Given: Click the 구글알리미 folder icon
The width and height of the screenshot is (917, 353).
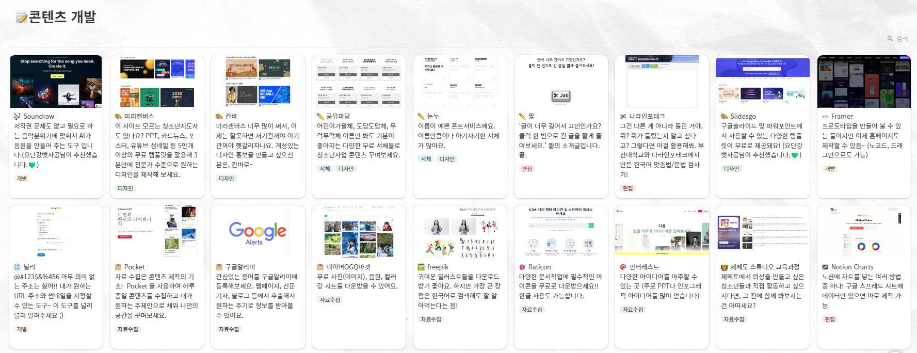Looking at the screenshot, I should click(219, 267).
